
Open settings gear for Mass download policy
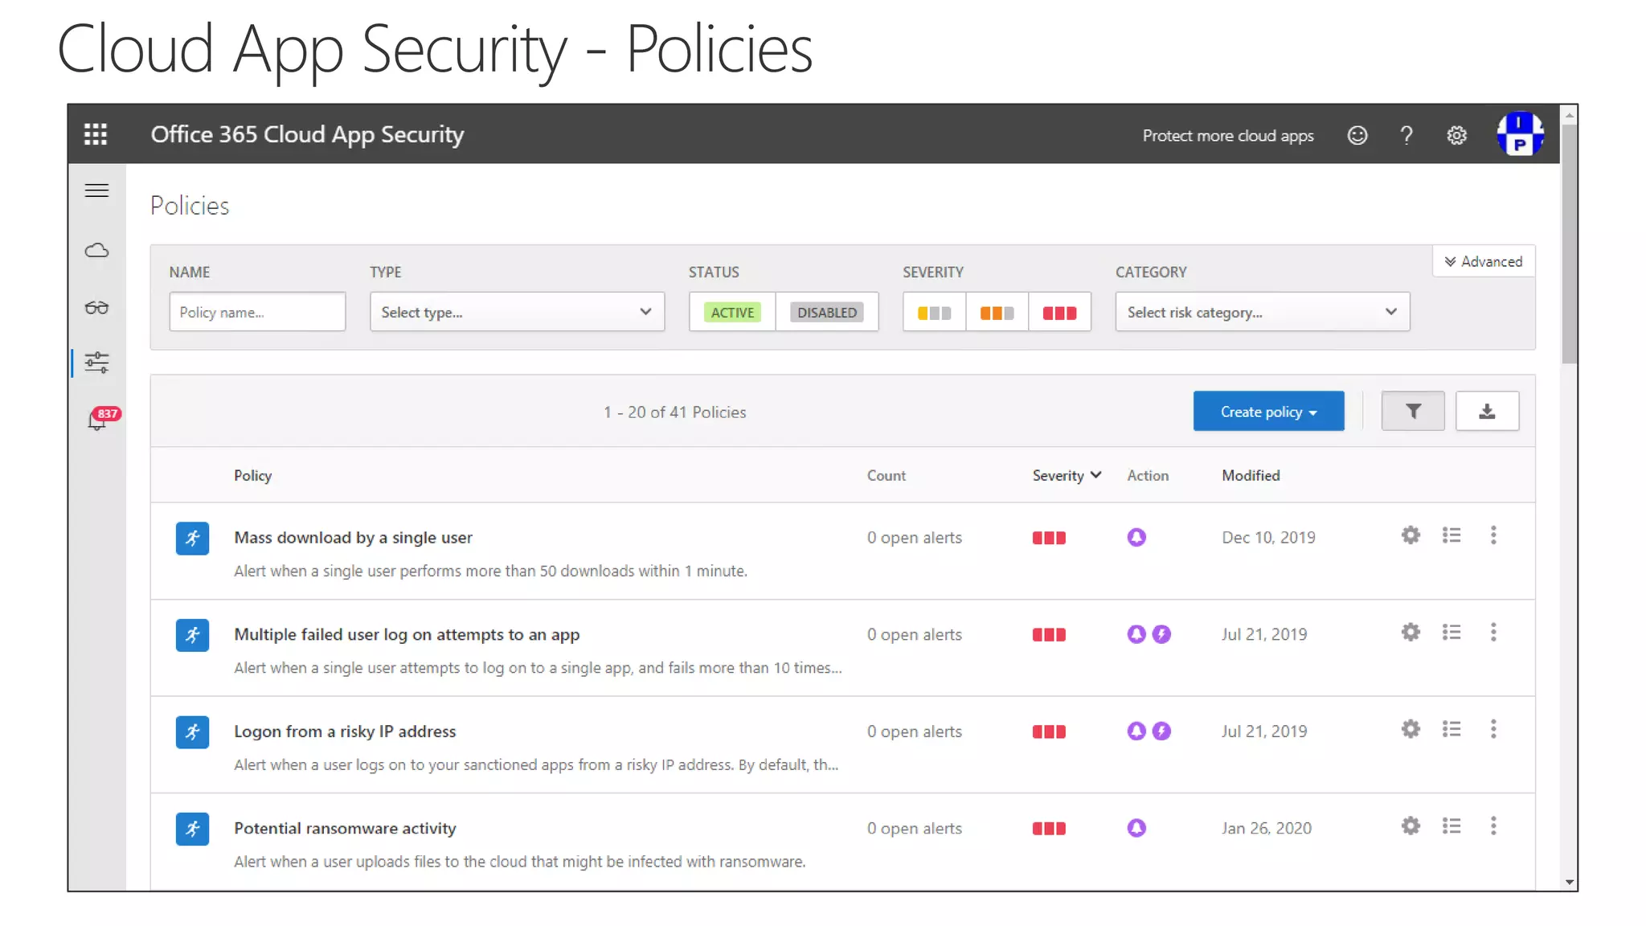[1411, 535]
